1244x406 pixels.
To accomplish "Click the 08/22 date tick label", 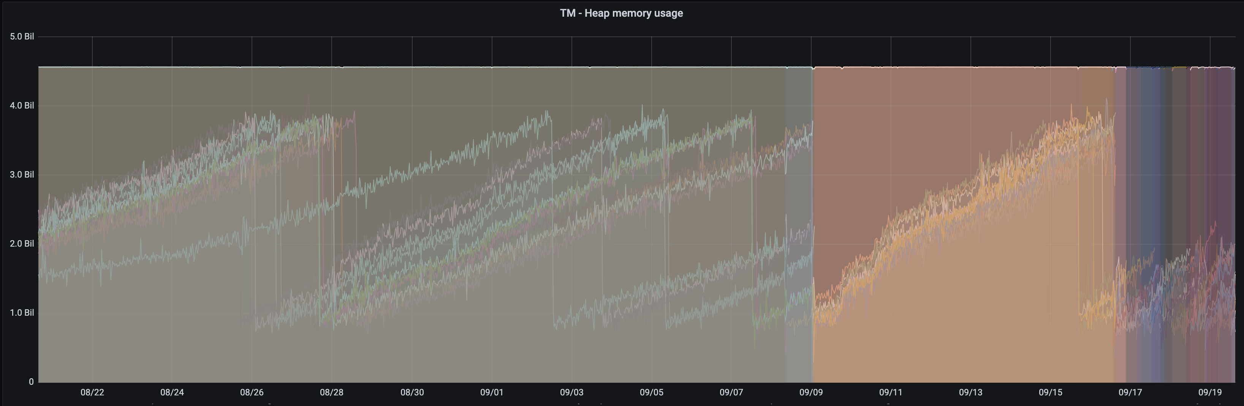I will pos(92,392).
